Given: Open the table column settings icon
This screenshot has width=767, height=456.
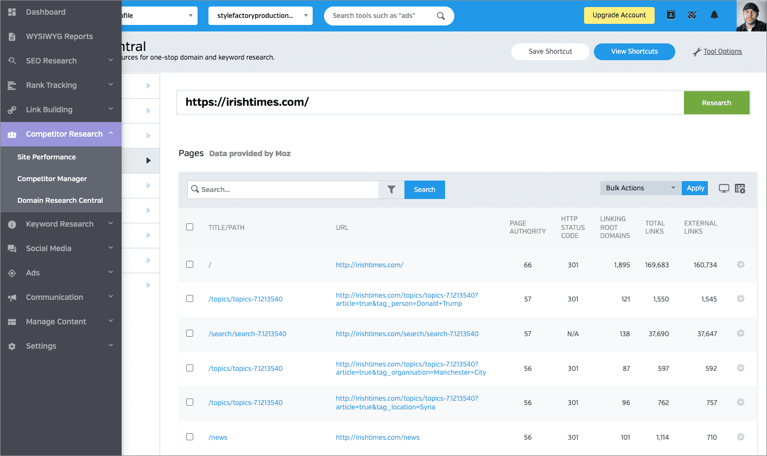Looking at the screenshot, I should tap(740, 188).
